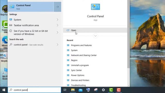Open the Windows Start button
165x93 pixels.
tap(4, 90)
